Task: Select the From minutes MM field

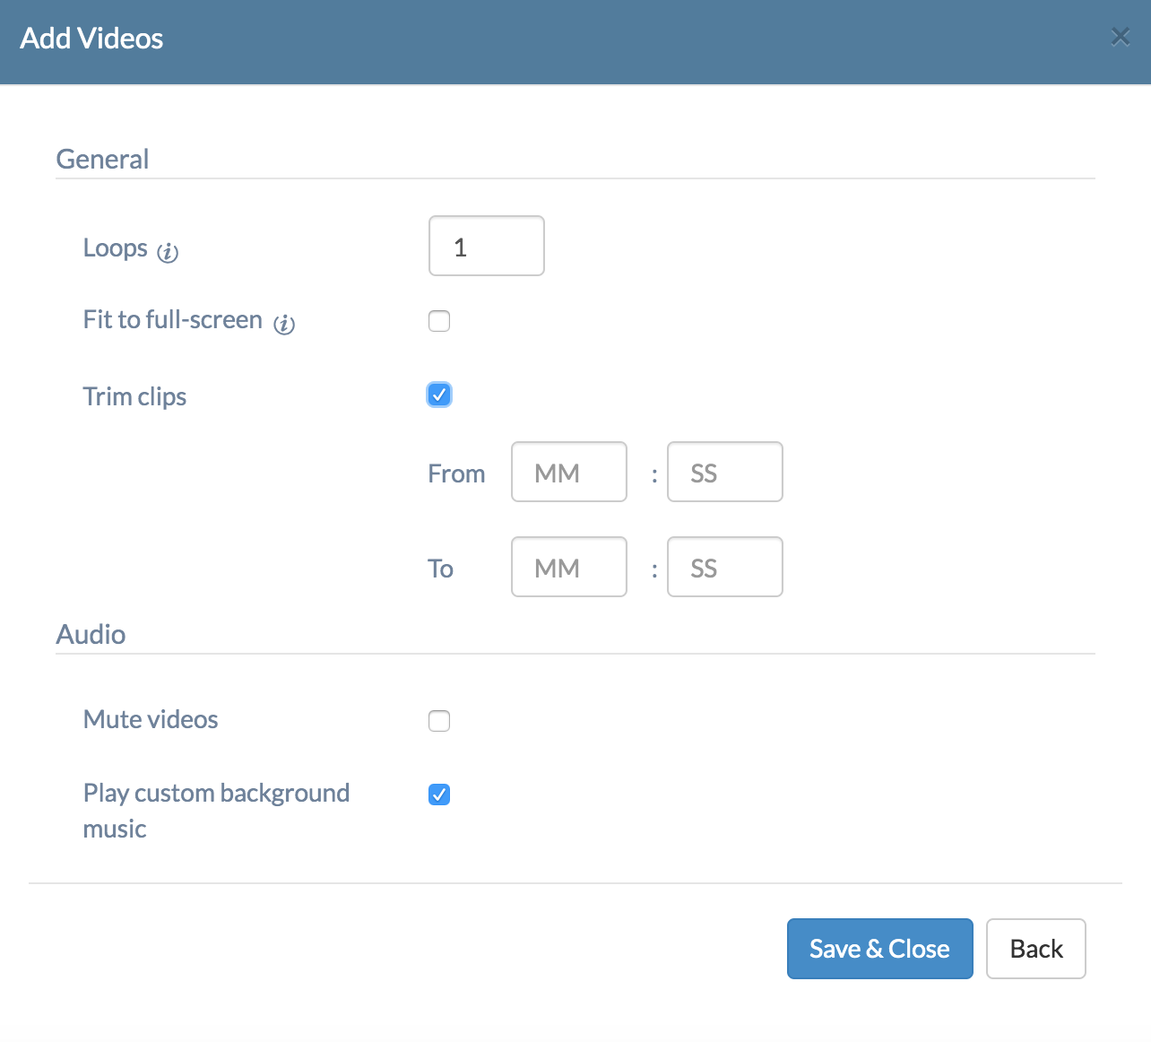Action: [569, 472]
